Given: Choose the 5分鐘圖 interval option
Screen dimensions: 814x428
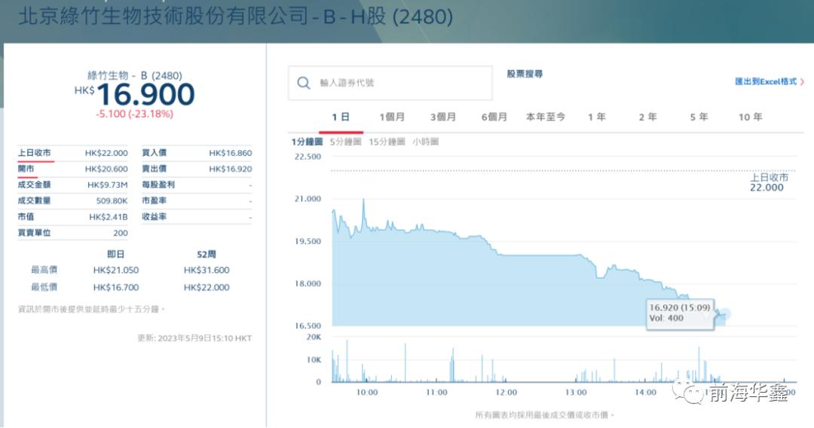Looking at the screenshot, I should [346, 142].
